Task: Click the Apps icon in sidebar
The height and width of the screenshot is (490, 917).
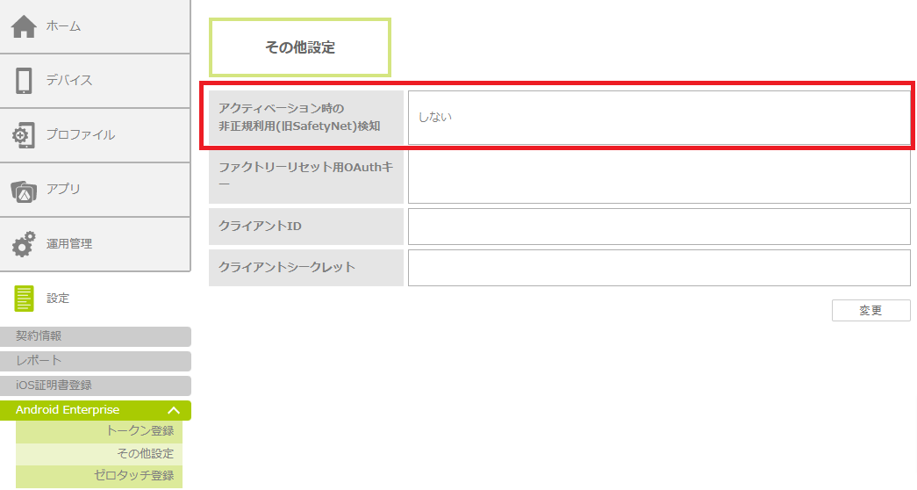Action: 24,190
